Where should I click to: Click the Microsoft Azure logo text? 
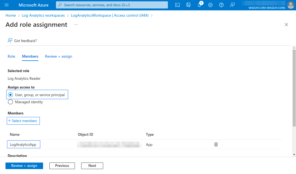click(33, 5)
